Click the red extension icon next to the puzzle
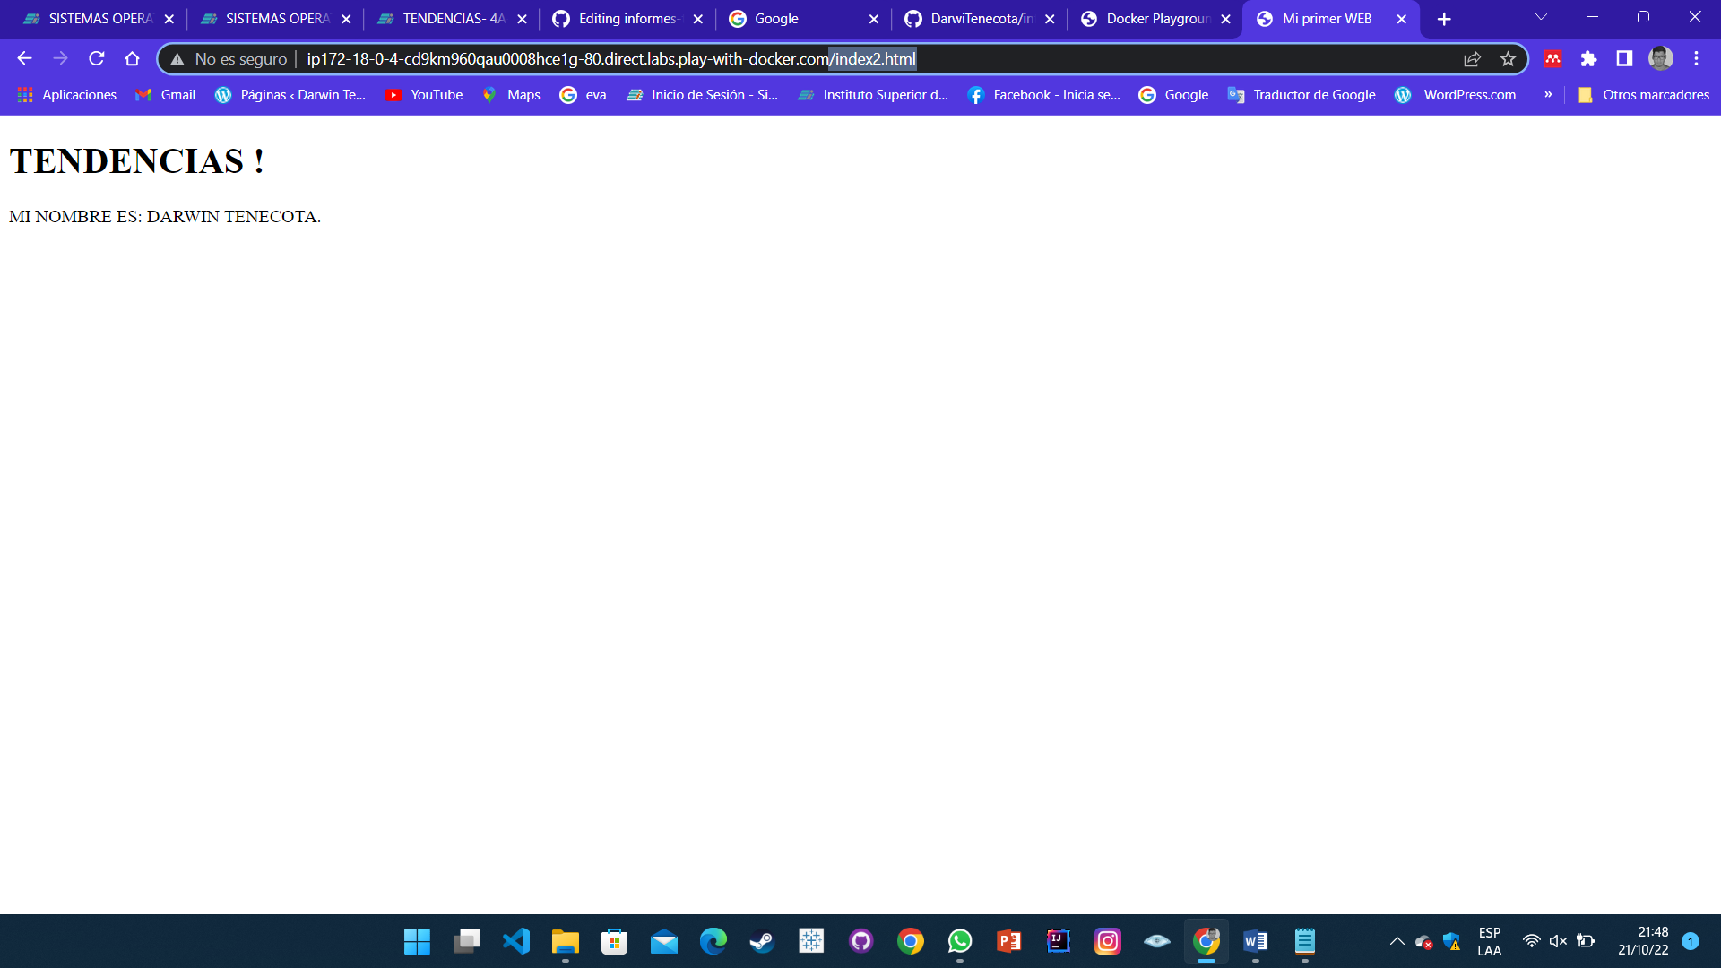The height and width of the screenshot is (968, 1721). coord(1552,58)
